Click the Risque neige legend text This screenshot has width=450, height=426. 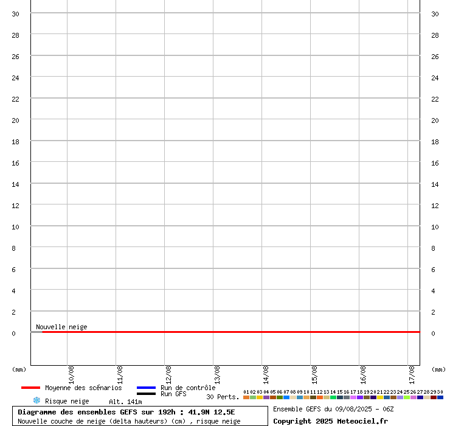point(67,401)
